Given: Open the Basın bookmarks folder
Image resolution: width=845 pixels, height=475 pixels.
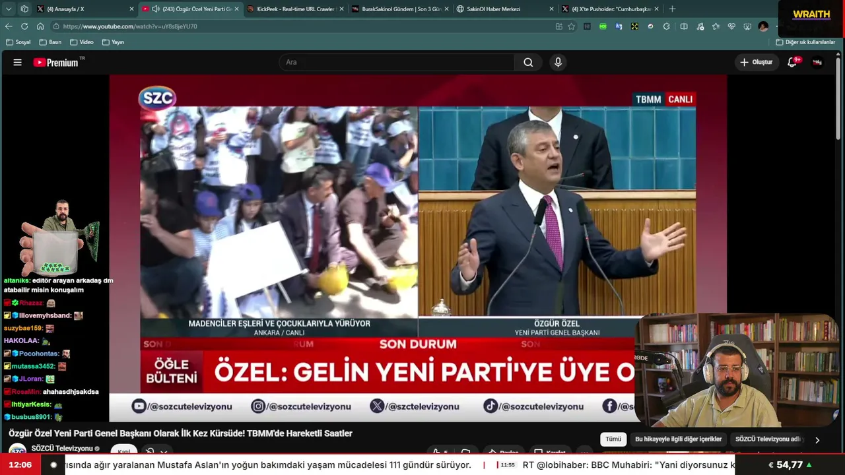Looking at the screenshot, I should pos(51,42).
